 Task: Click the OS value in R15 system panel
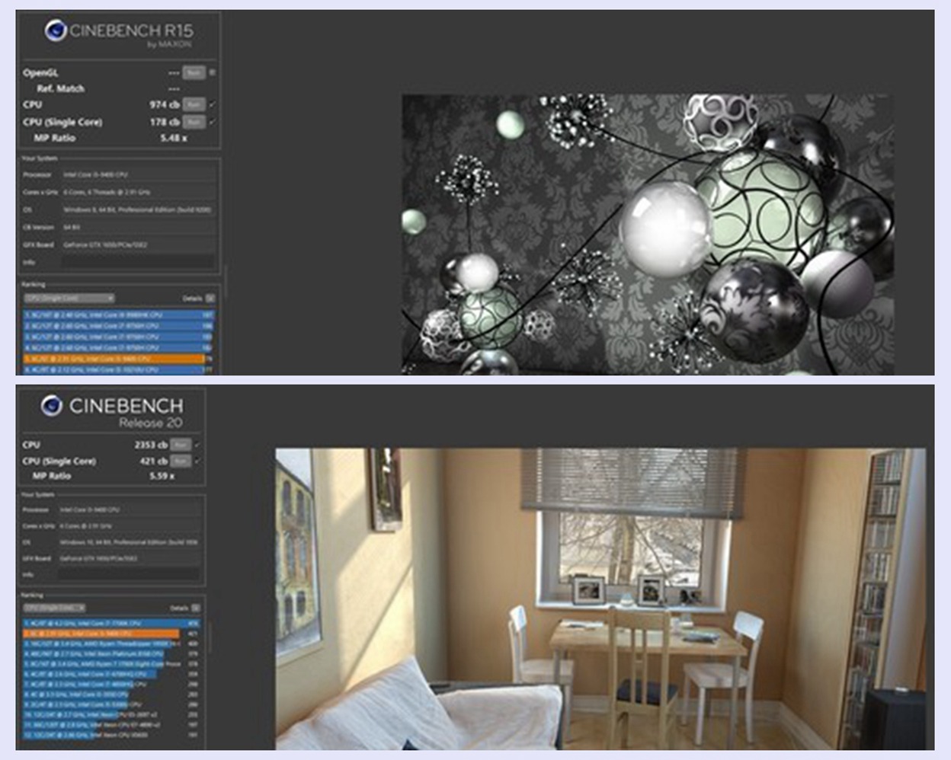coord(137,209)
